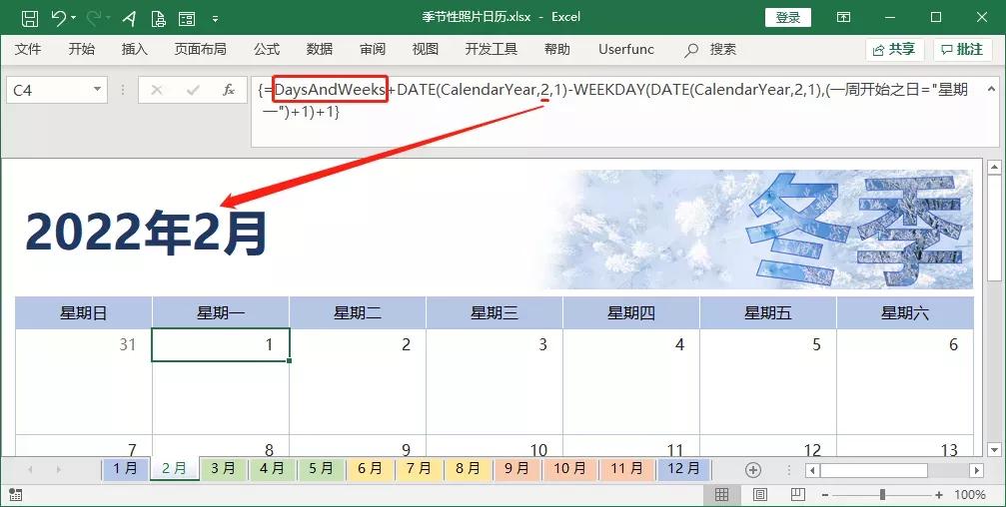Open the 6月 sheet tab
The image size is (1006, 507).
coord(371,468)
